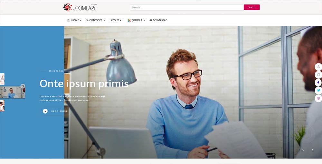Open the user profile icon in the side panel
The width and height of the screenshot is (322, 164).
318,67
